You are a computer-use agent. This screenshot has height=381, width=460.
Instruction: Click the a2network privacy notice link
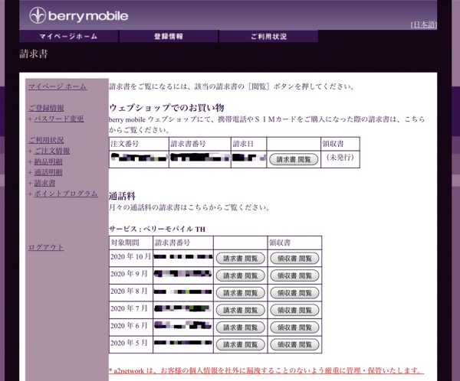point(266,370)
